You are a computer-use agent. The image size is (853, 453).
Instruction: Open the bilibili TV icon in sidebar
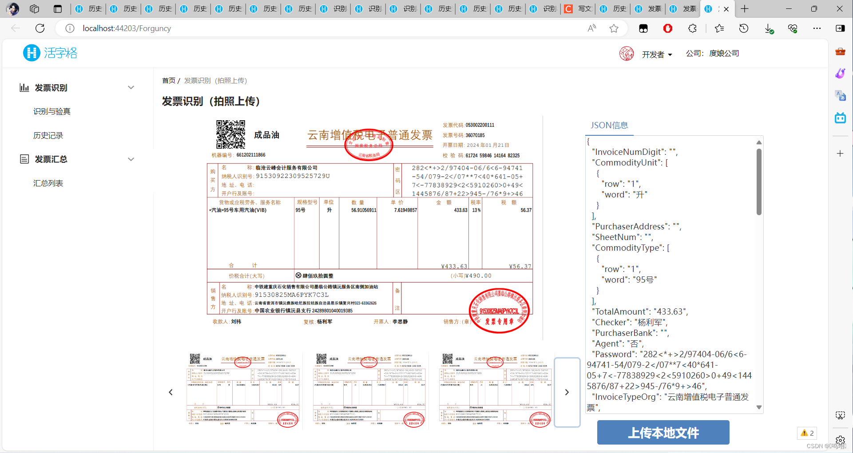[x=840, y=118]
